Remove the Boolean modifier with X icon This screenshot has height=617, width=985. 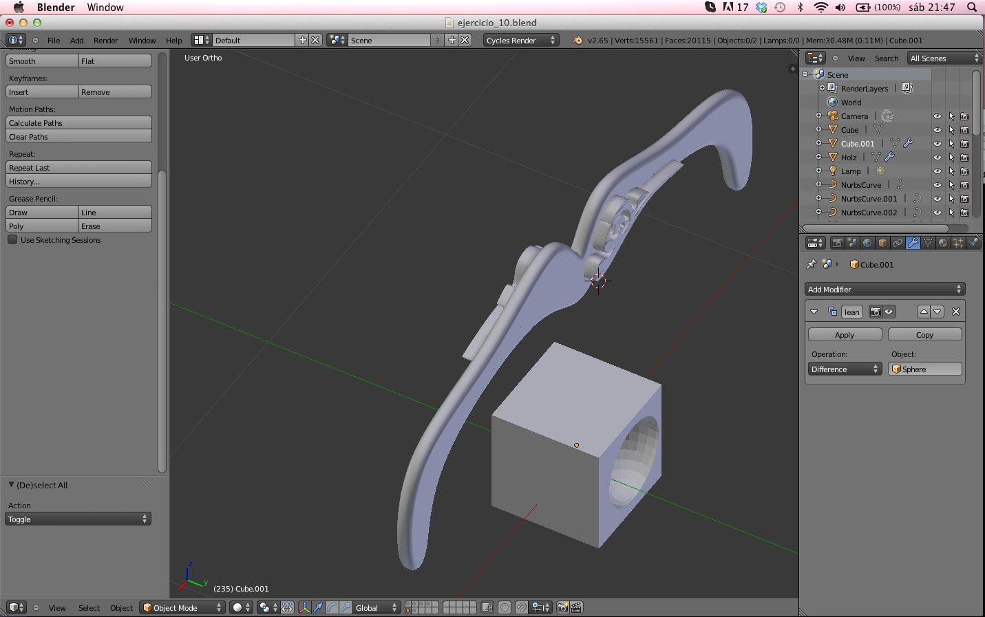956,312
